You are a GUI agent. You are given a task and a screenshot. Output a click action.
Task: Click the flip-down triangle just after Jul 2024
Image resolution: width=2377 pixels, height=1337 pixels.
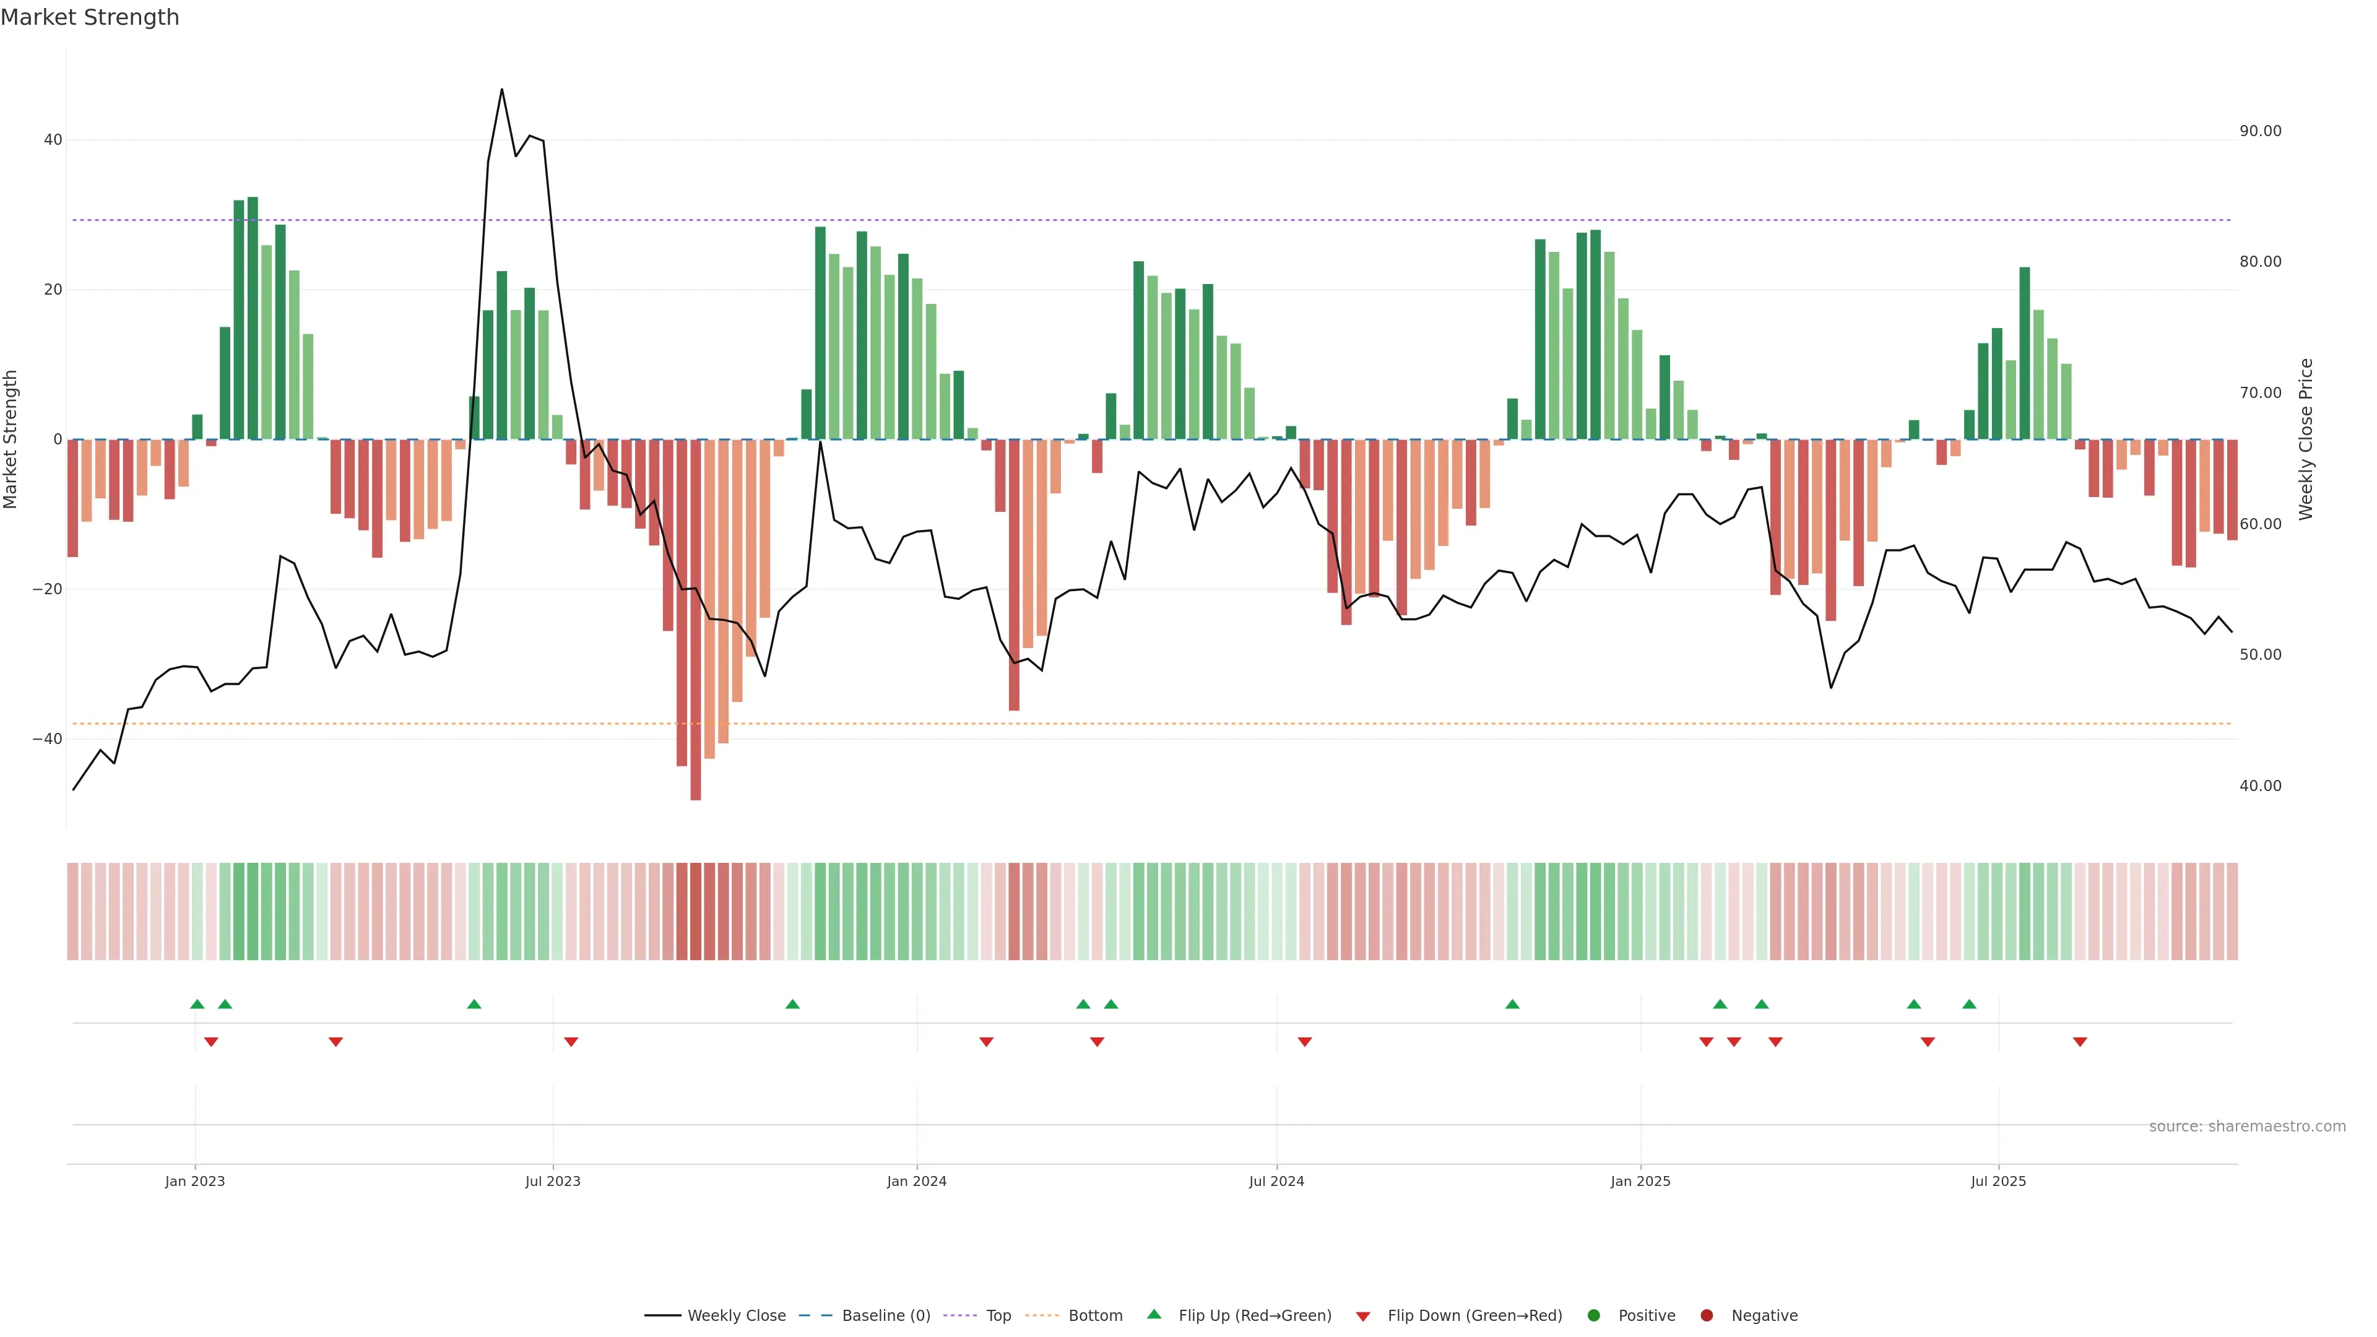1305,1042
